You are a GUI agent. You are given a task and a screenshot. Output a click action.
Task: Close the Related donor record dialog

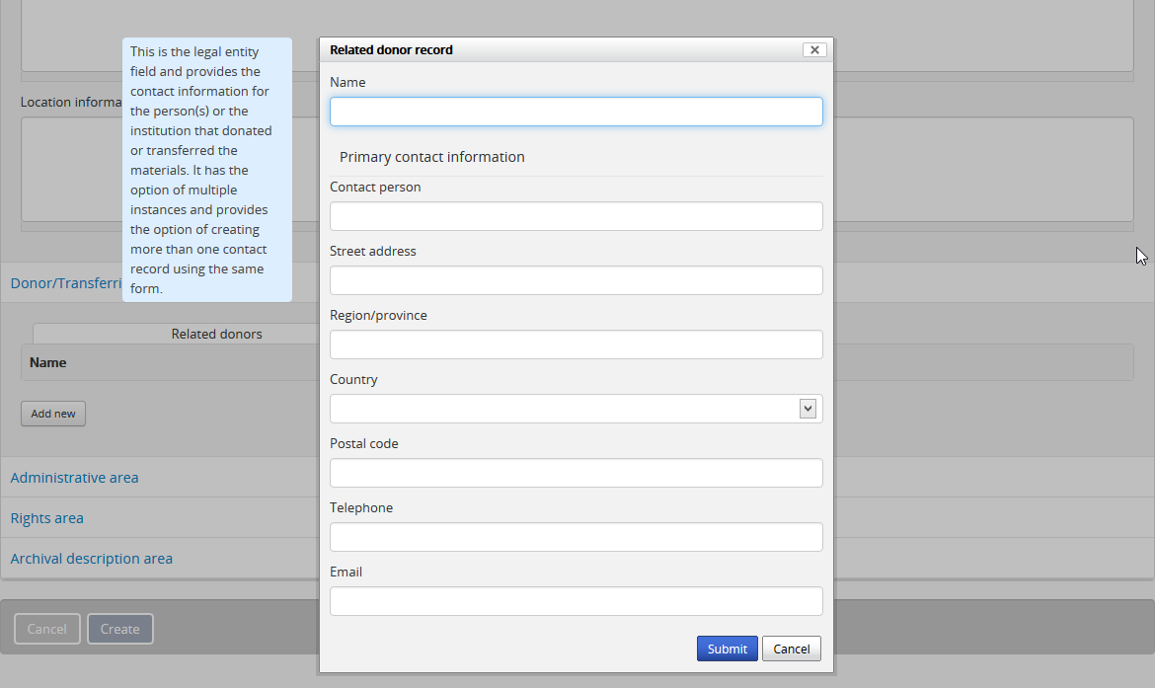coord(813,49)
